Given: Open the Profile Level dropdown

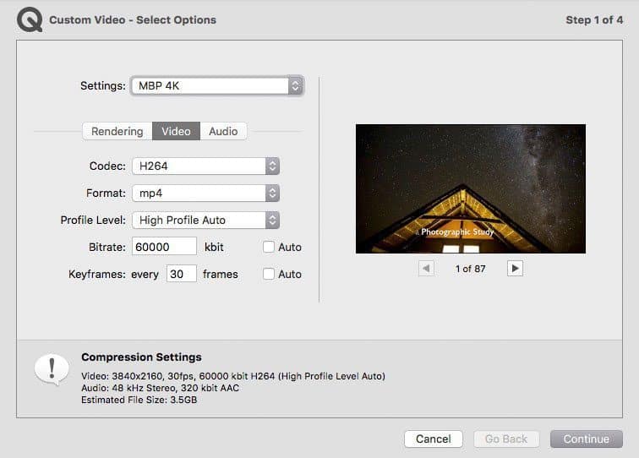Looking at the screenshot, I should [x=205, y=220].
